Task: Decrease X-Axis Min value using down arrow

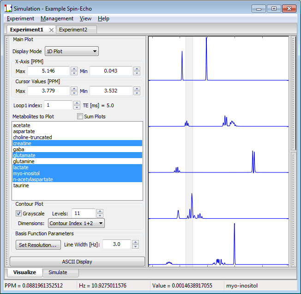Action: click(x=136, y=73)
